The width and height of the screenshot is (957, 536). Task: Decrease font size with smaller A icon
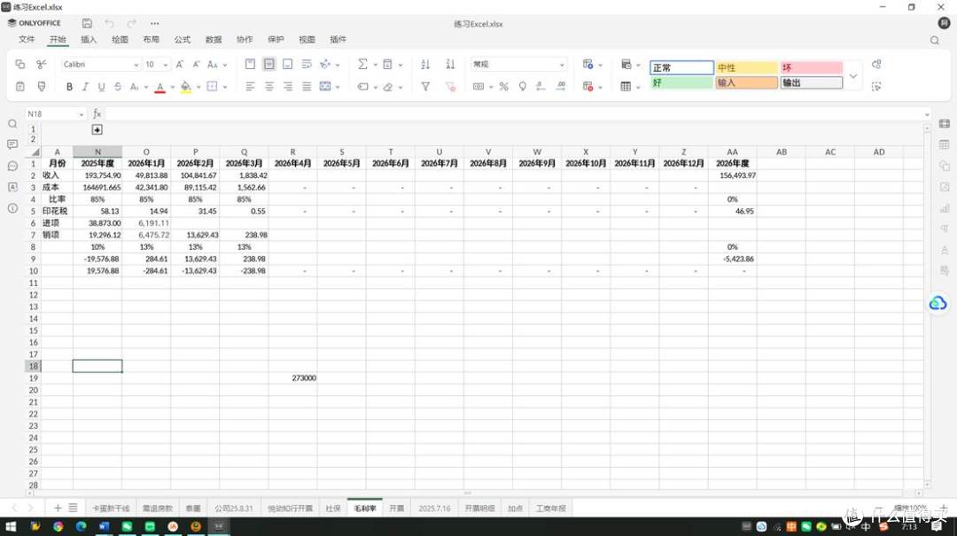tap(196, 64)
